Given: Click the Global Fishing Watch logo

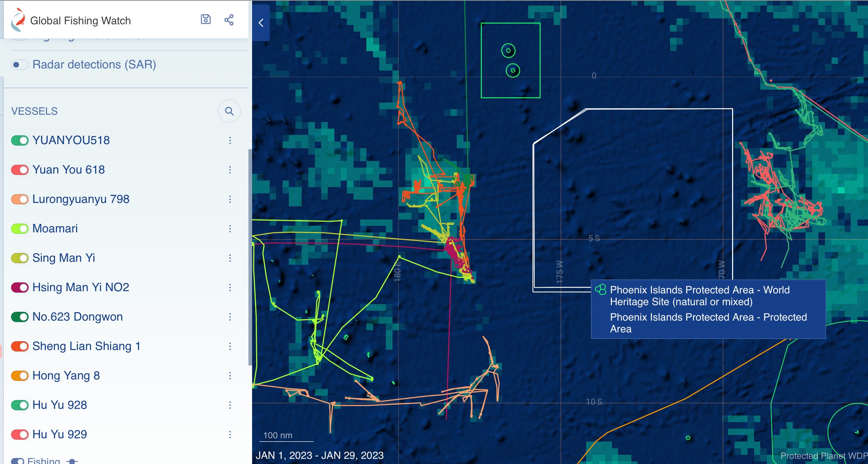Looking at the screenshot, I should (18, 19).
